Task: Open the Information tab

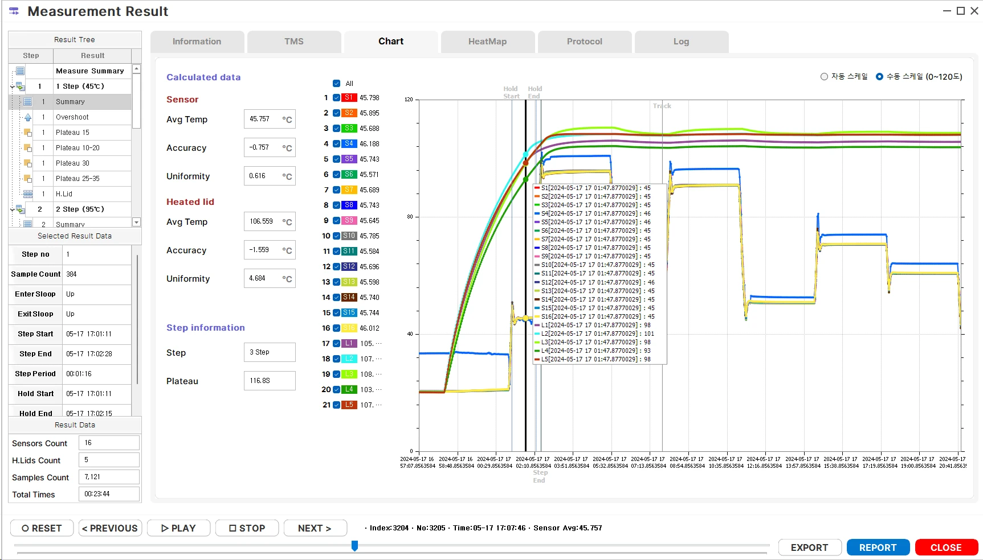Action: [197, 42]
